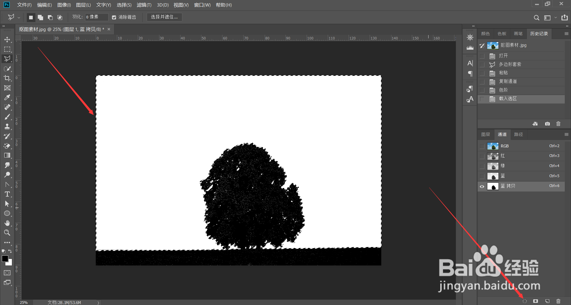Delete current channel trash icon
Image resolution: width=571 pixels, height=305 pixels.
coord(559,301)
